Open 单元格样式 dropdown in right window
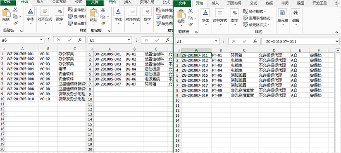The width and height of the screenshot is (341, 153). [x=256, y=25]
